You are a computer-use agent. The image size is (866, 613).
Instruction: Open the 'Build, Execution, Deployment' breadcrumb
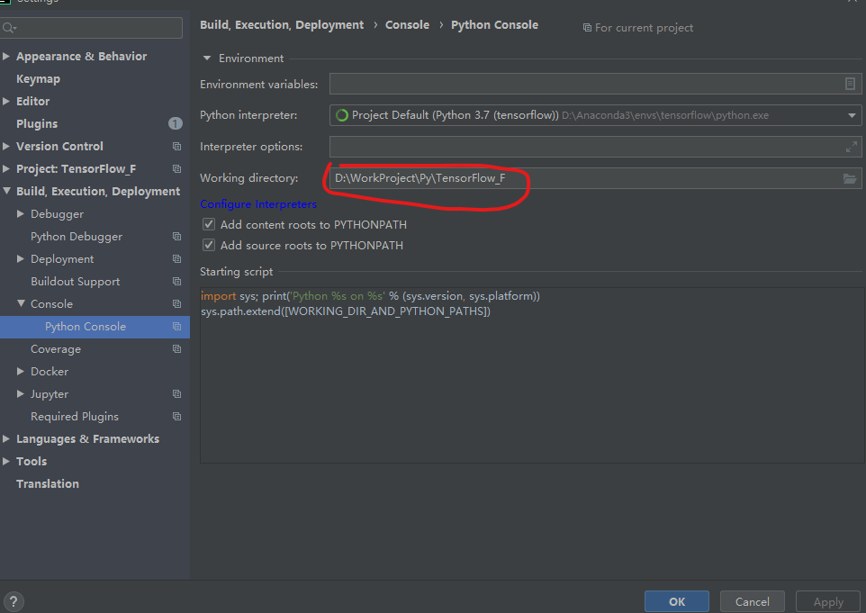[283, 24]
